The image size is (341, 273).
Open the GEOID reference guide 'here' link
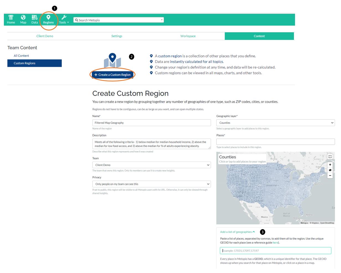(275, 243)
